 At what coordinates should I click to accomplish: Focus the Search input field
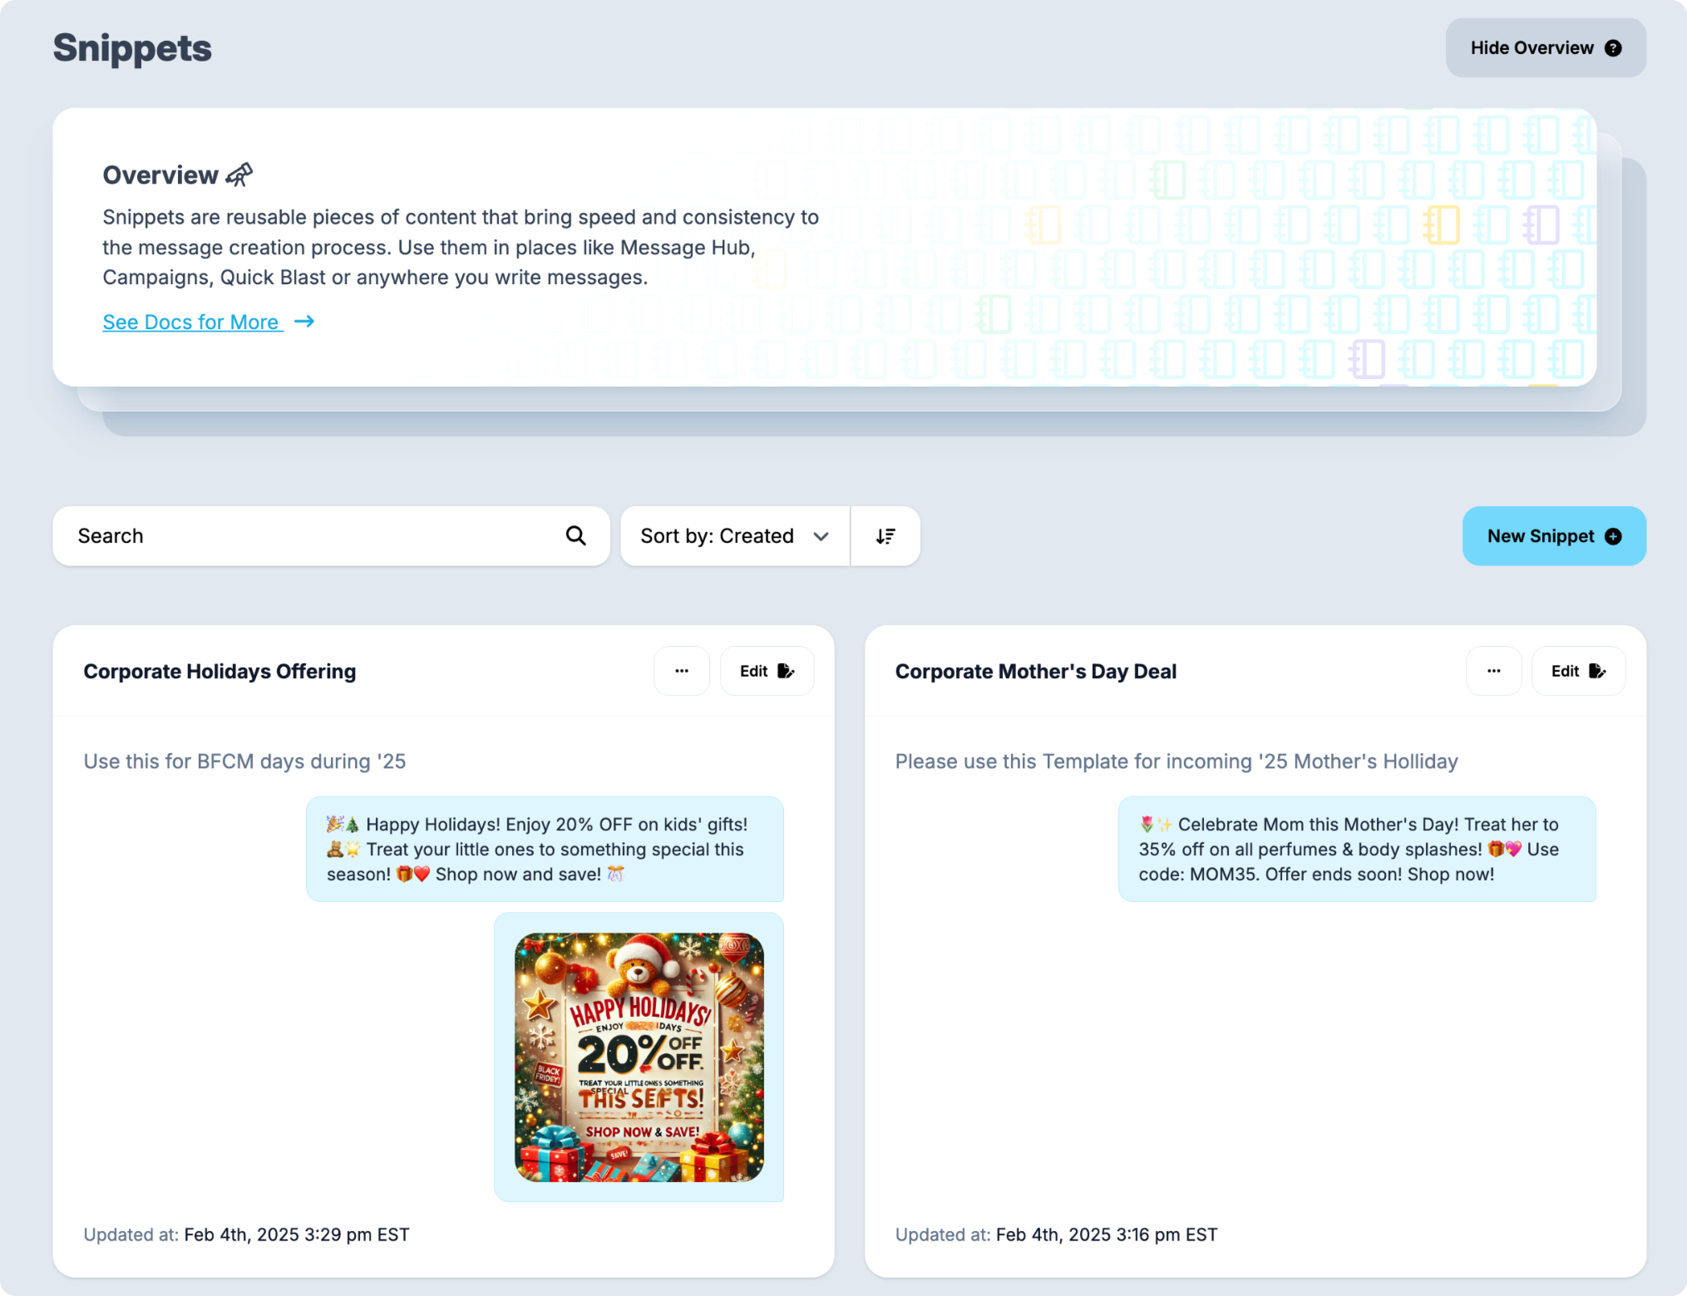pos(308,536)
